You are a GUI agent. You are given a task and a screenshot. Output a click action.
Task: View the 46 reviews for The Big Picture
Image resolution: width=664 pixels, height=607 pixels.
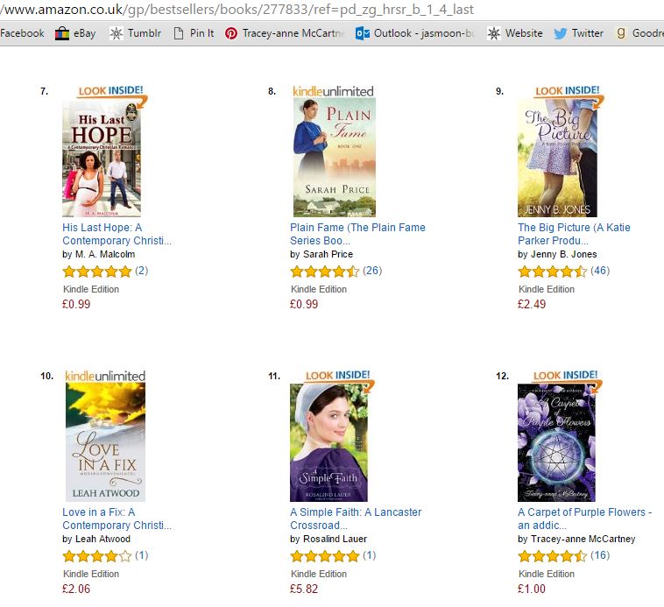tap(600, 271)
